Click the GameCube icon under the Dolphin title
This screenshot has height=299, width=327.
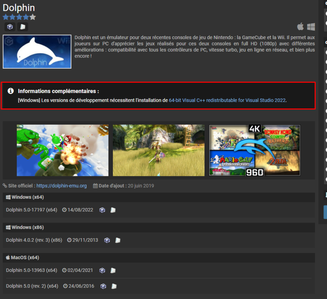[x=10, y=27]
